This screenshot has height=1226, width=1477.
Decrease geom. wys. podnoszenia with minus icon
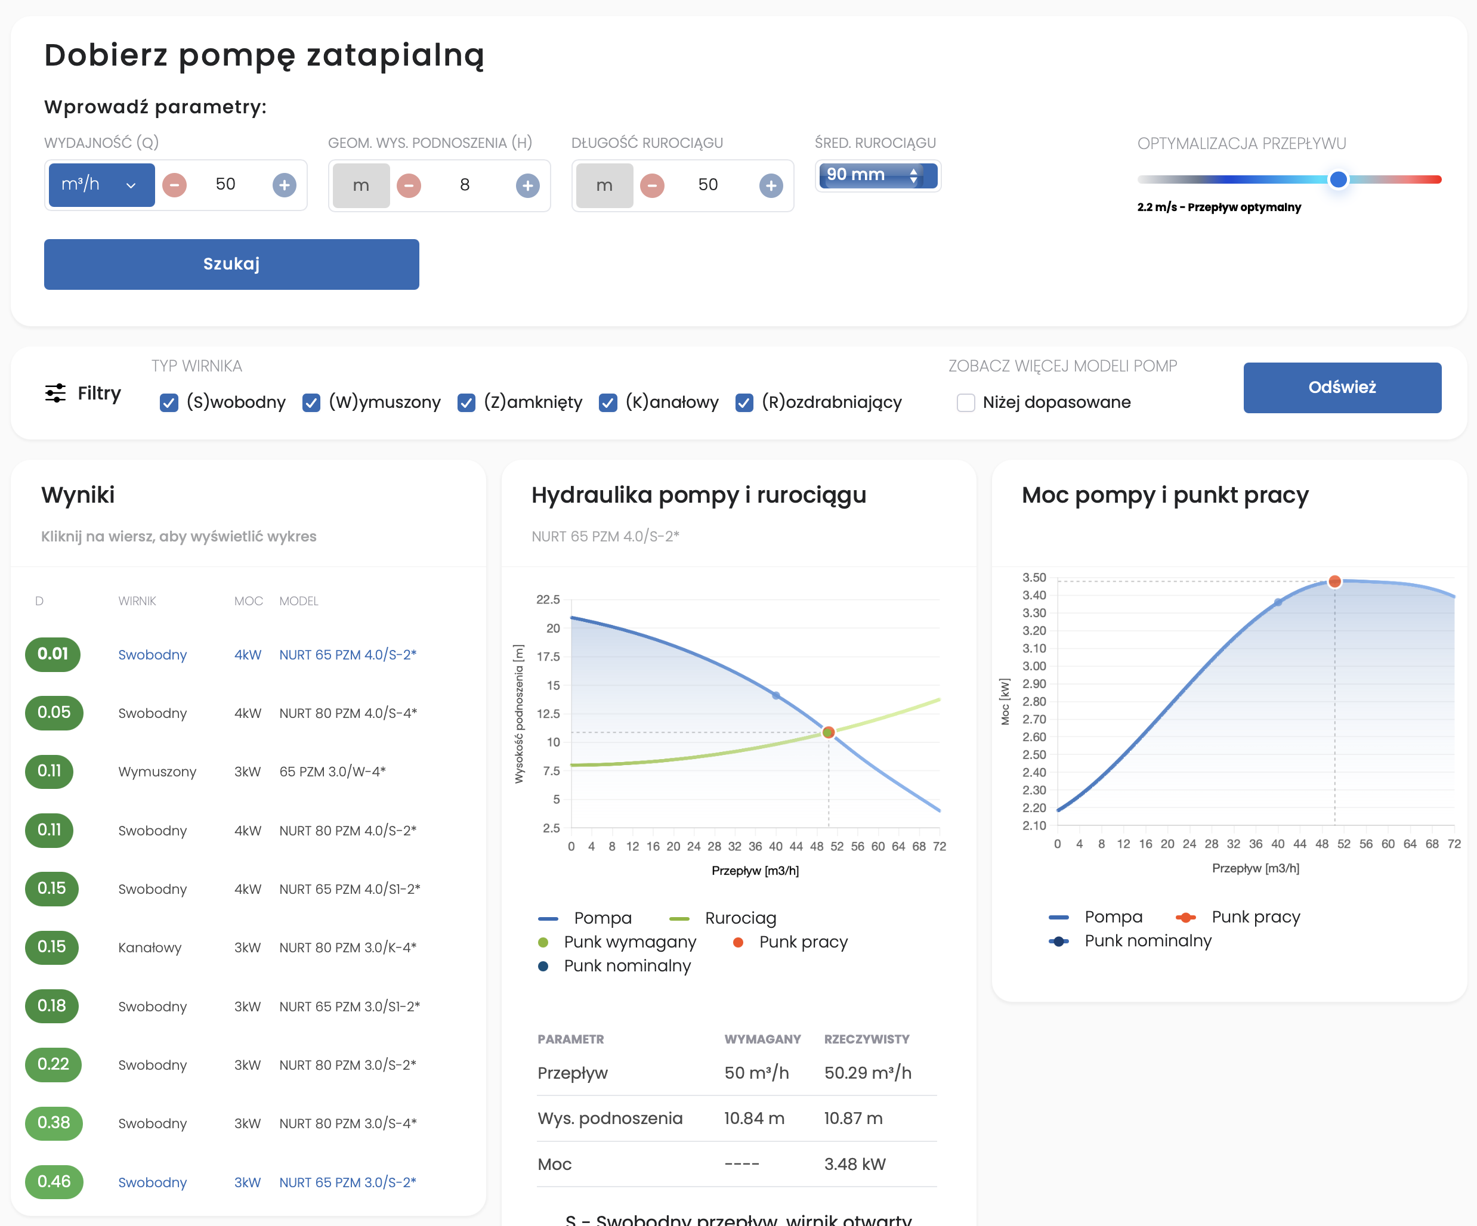409,185
